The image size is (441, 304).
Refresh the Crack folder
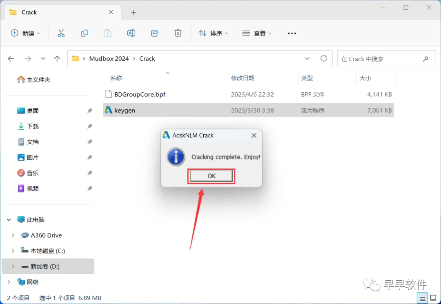click(324, 59)
